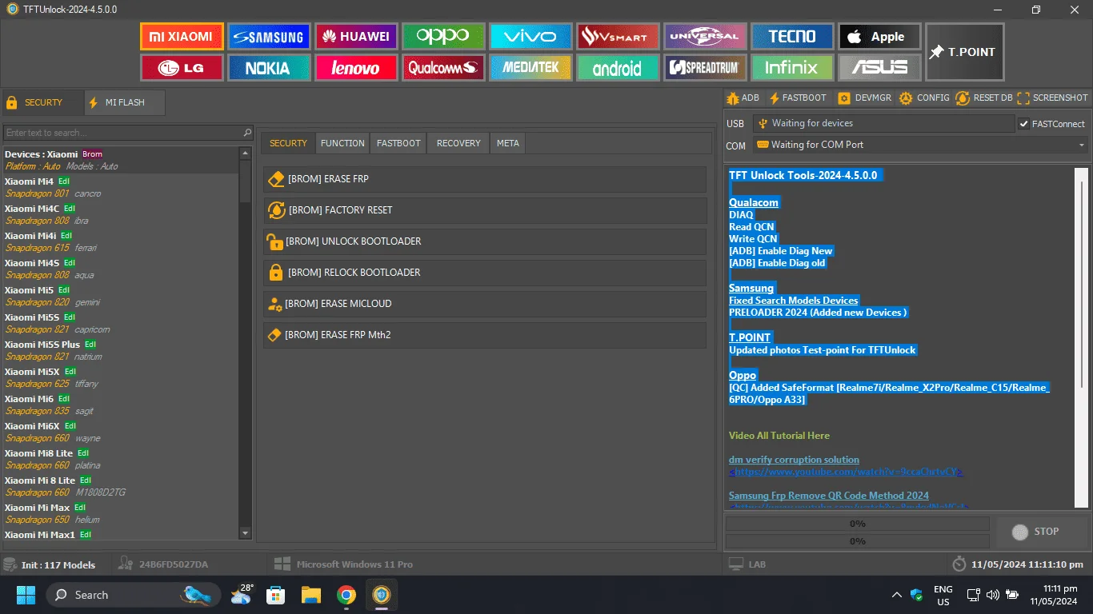Select the vivo brand button
The image size is (1093, 614).
pos(531,36)
